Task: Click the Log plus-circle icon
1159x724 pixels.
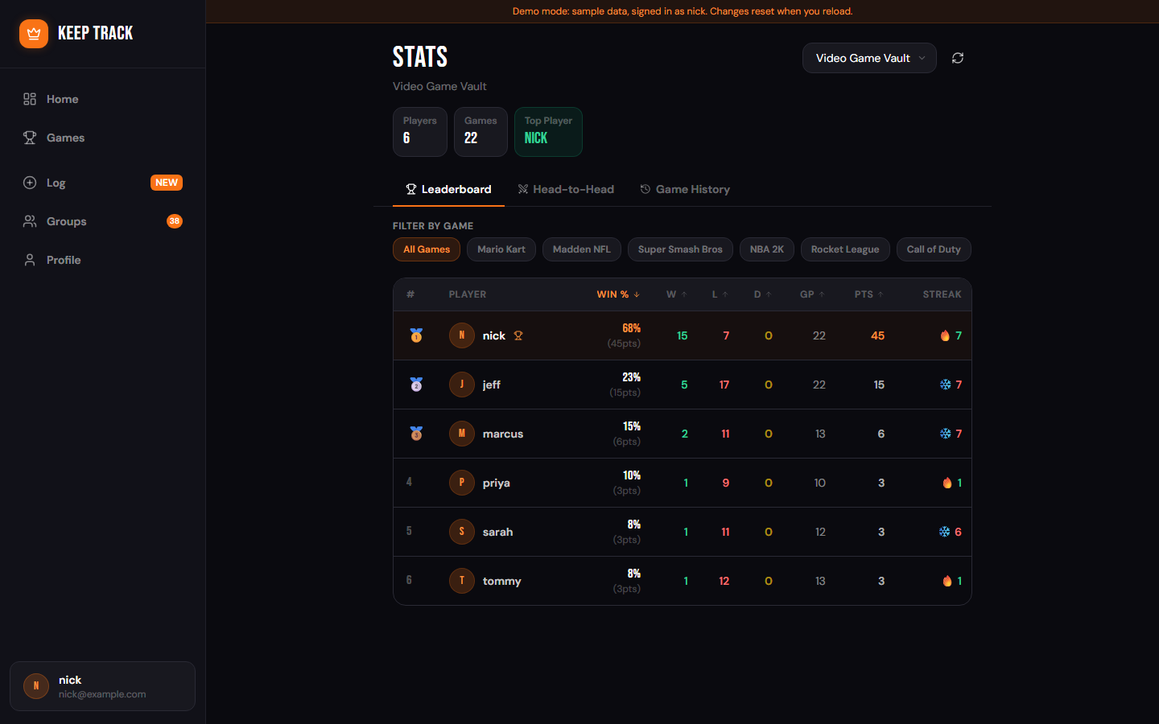Action: (30, 183)
